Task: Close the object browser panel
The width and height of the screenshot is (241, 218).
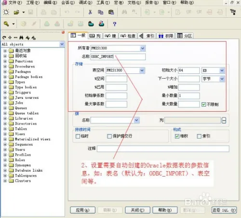Action: pyautogui.click(x=63, y=32)
